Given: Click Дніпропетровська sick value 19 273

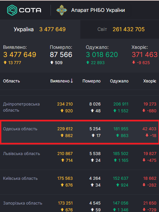Looking at the screenshot, I should click(150, 104).
